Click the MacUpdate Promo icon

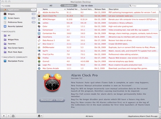(x=5, y=61)
